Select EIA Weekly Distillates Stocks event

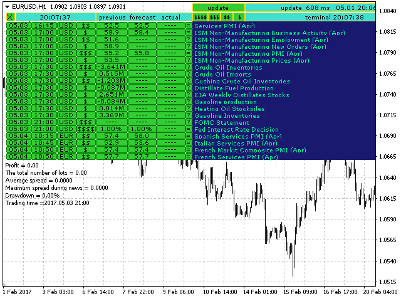(242, 95)
